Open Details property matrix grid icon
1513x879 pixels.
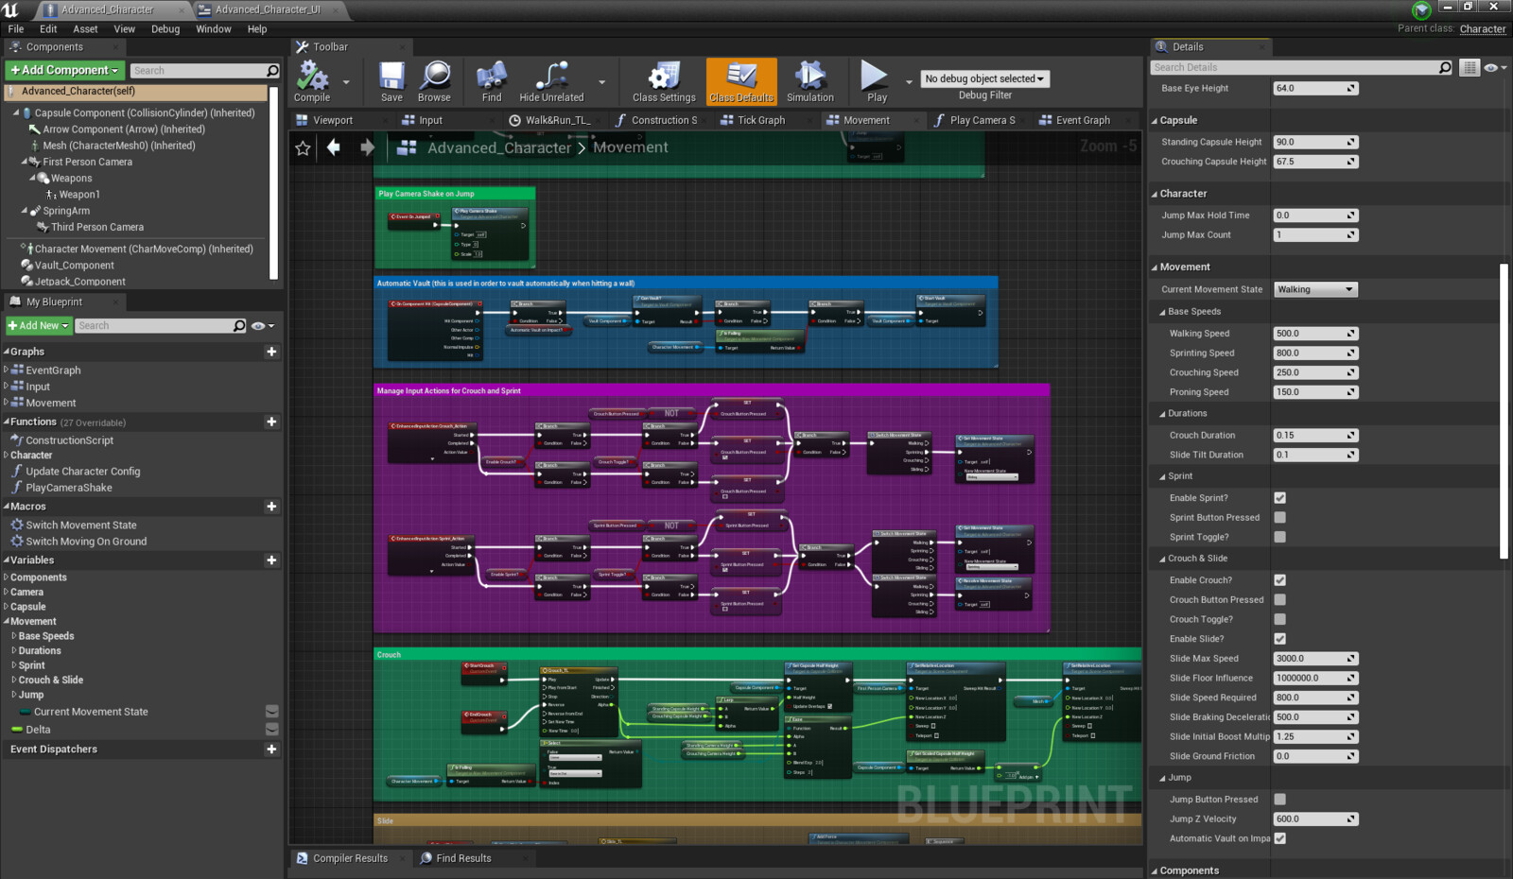(1469, 67)
